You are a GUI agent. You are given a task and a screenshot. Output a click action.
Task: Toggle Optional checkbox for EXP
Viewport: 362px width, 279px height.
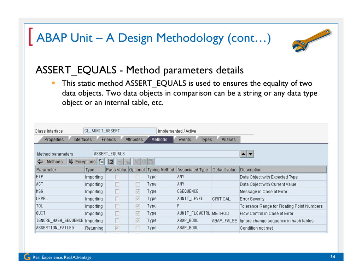138,177
